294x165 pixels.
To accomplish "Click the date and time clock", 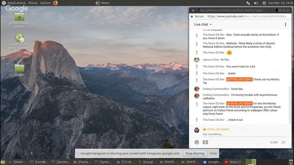I will 281,3.
